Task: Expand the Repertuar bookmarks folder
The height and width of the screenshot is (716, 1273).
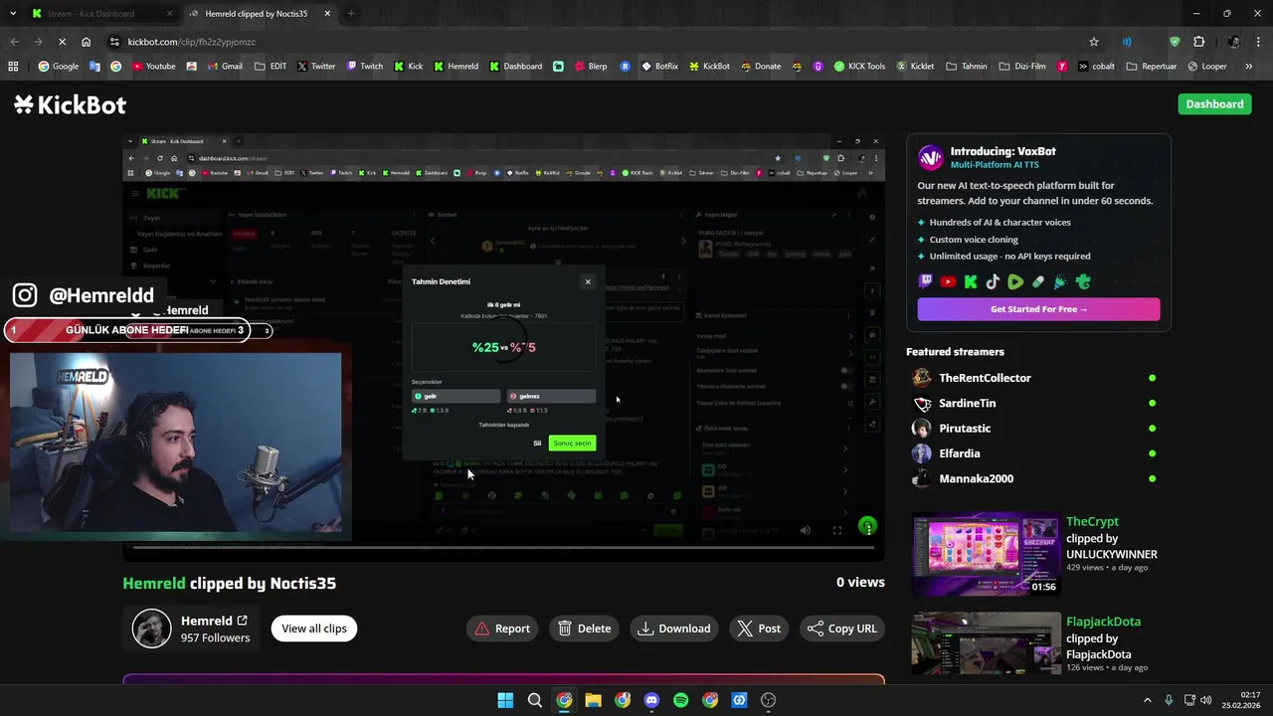Action: (1151, 67)
